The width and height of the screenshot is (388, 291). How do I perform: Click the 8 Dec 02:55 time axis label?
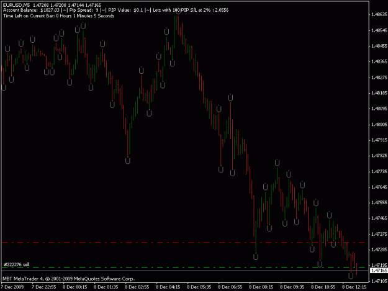[x=137, y=287]
